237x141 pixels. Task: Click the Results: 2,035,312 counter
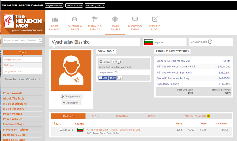pyautogui.click(x=95, y=6)
